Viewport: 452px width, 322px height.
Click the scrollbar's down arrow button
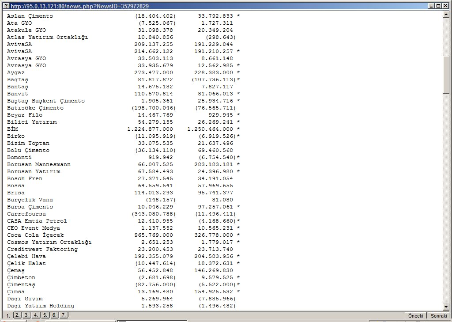(x=446, y=307)
